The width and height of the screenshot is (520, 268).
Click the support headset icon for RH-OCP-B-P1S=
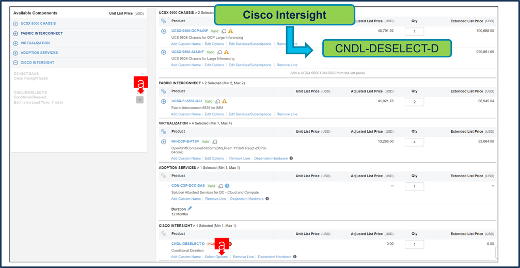[215, 141]
